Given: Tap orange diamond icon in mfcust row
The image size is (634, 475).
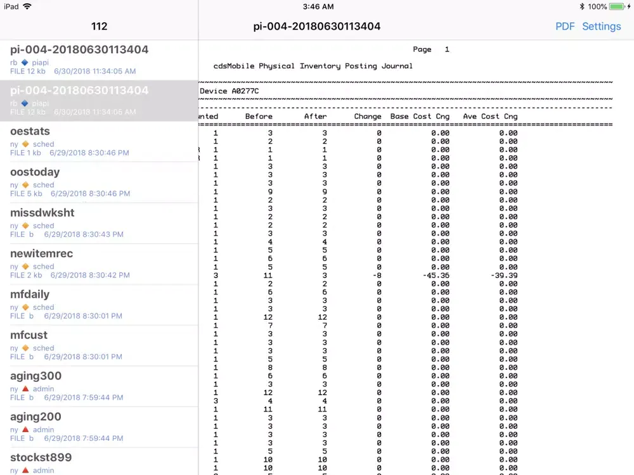Looking at the screenshot, I should coord(25,348).
